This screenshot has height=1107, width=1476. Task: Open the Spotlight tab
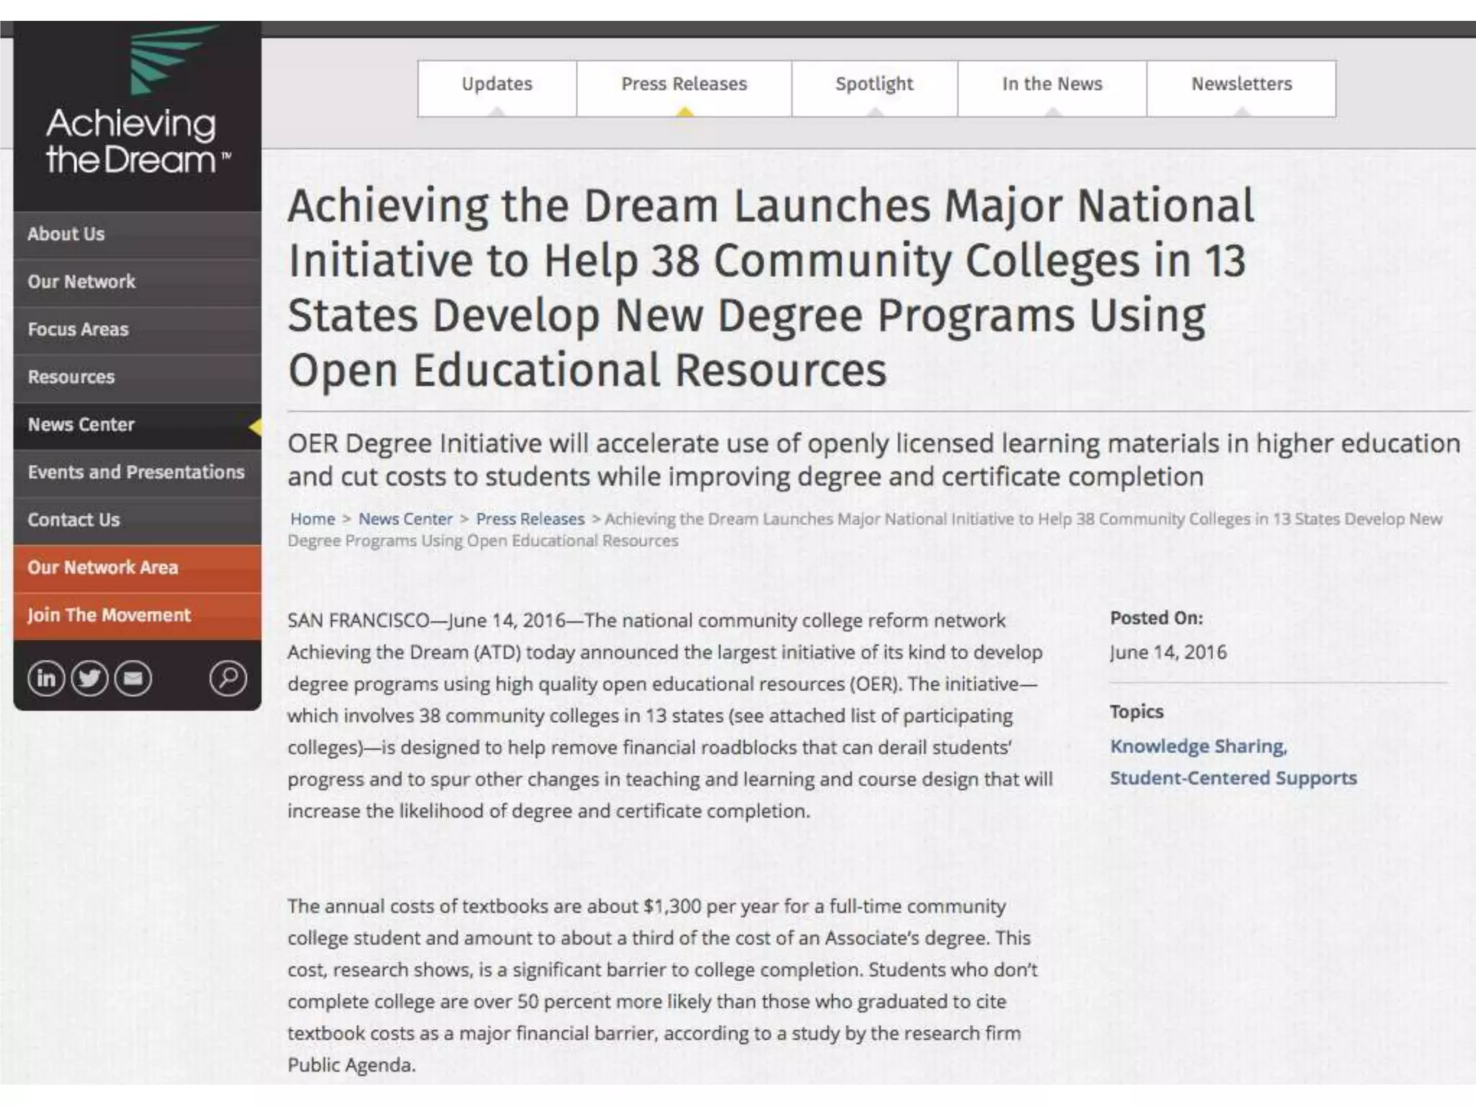pyautogui.click(x=874, y=85)
